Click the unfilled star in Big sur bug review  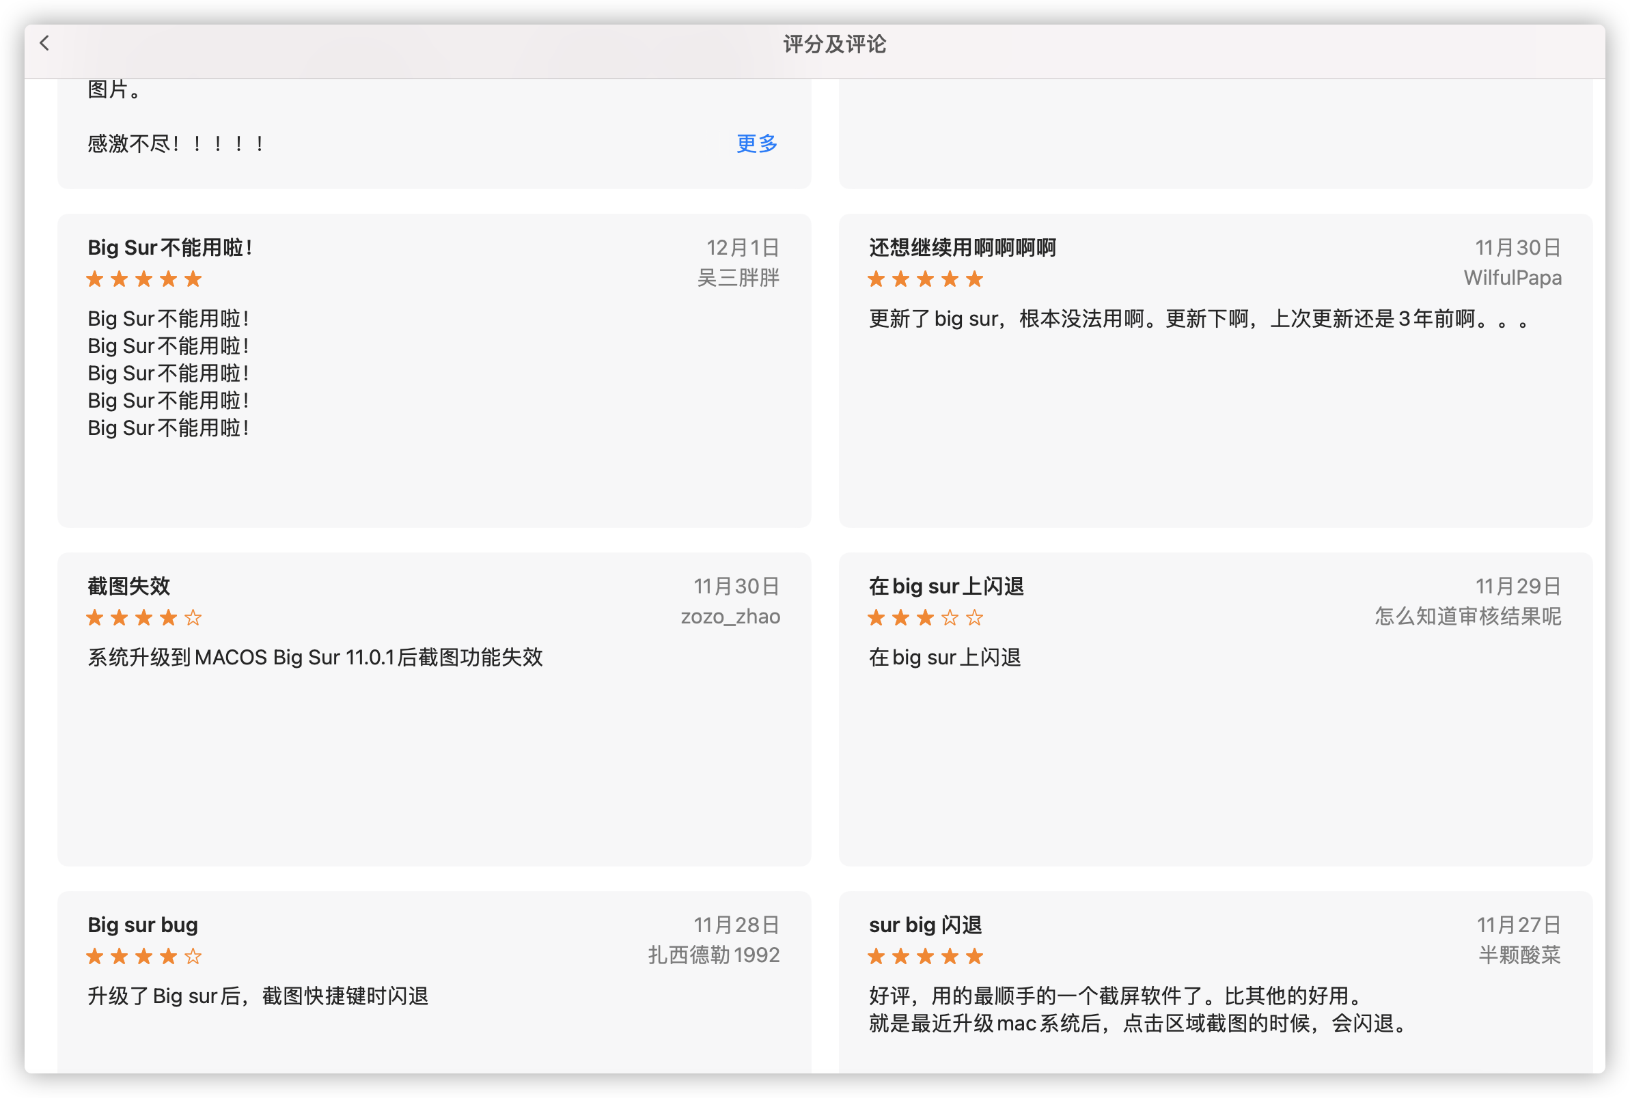click(193, 956)
